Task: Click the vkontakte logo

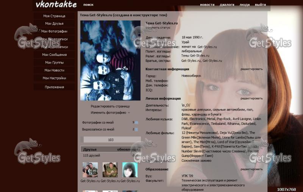Action: click(56, 5)
